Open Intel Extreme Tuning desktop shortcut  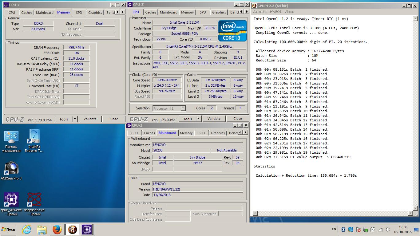pyautogui.click(x=34, y=141)
